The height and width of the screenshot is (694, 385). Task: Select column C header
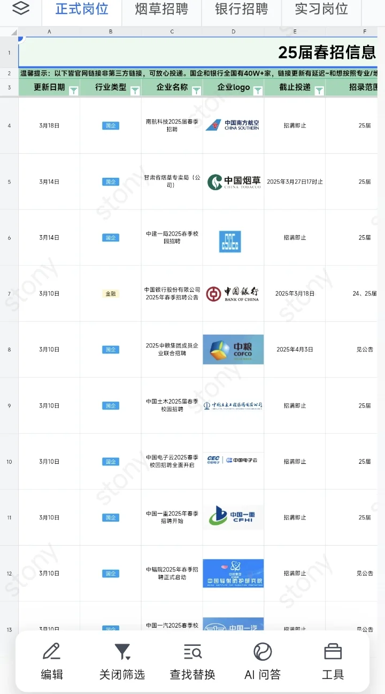tap(172, 32)
